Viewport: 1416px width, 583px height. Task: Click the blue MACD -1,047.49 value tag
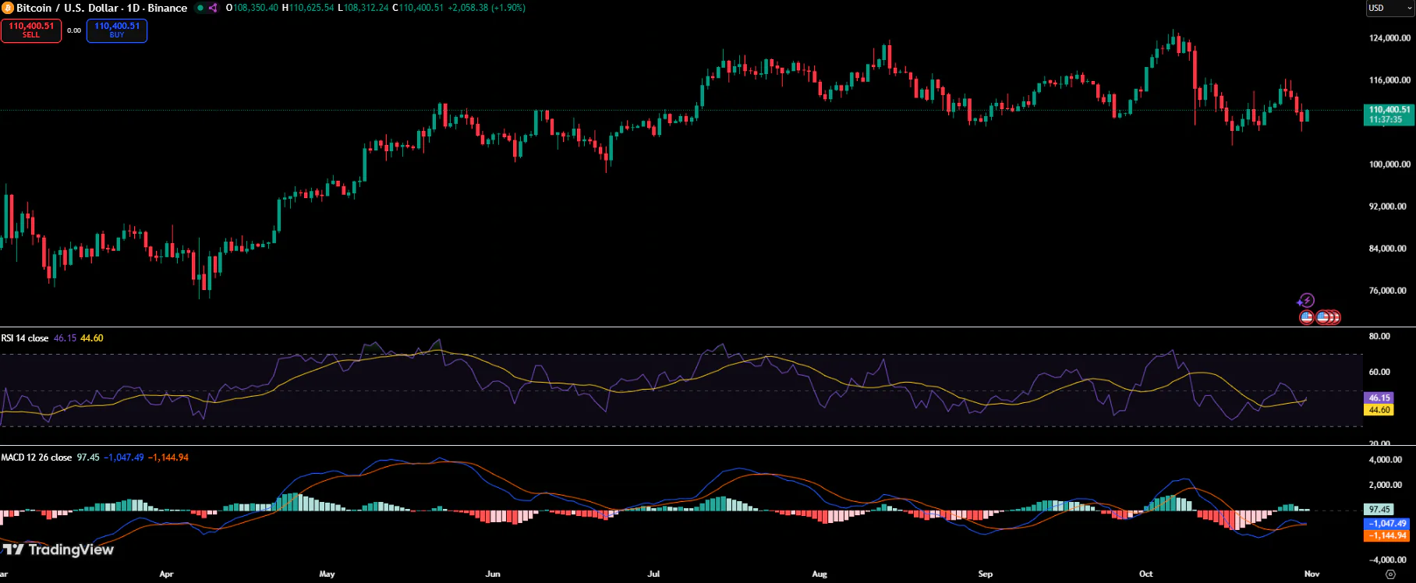pyautogui.click(x=1388, y=524)
